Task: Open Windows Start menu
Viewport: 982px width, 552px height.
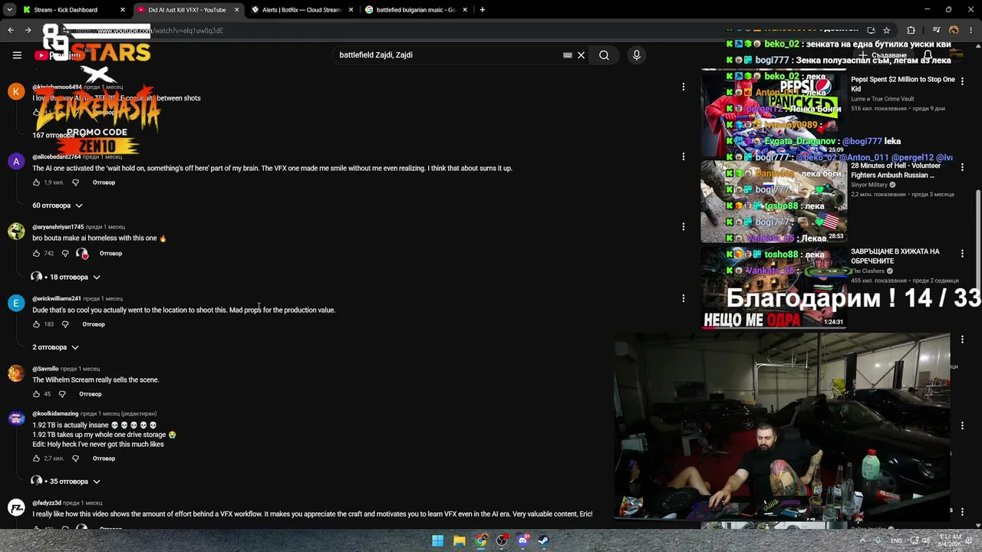Action: (437, 540)
